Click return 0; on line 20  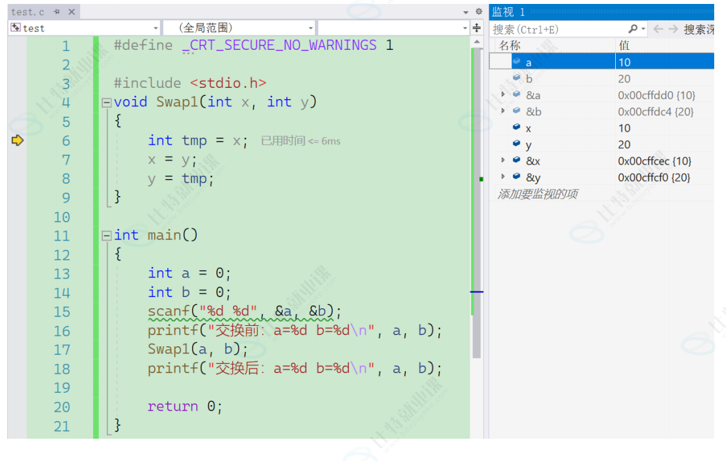pyautogui.click(x=185, y=407)
